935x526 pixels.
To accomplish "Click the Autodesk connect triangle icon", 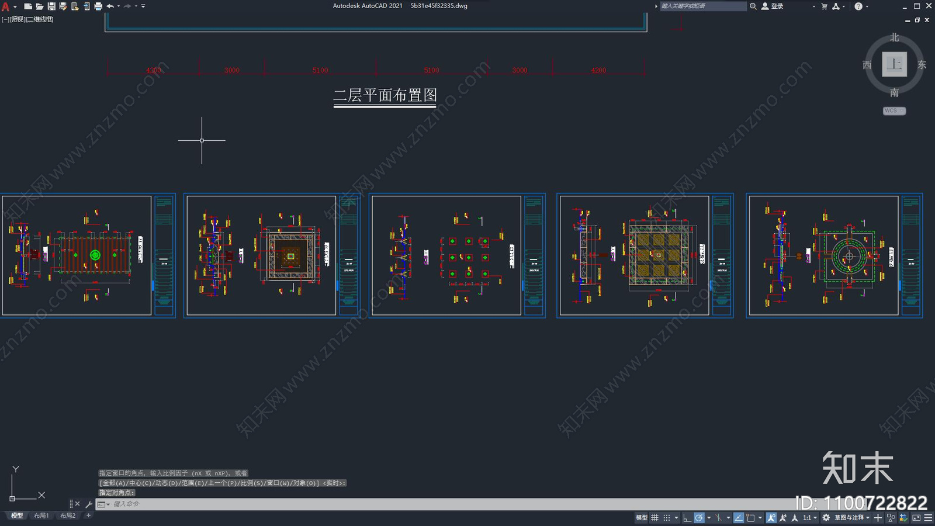I will 836,6.
